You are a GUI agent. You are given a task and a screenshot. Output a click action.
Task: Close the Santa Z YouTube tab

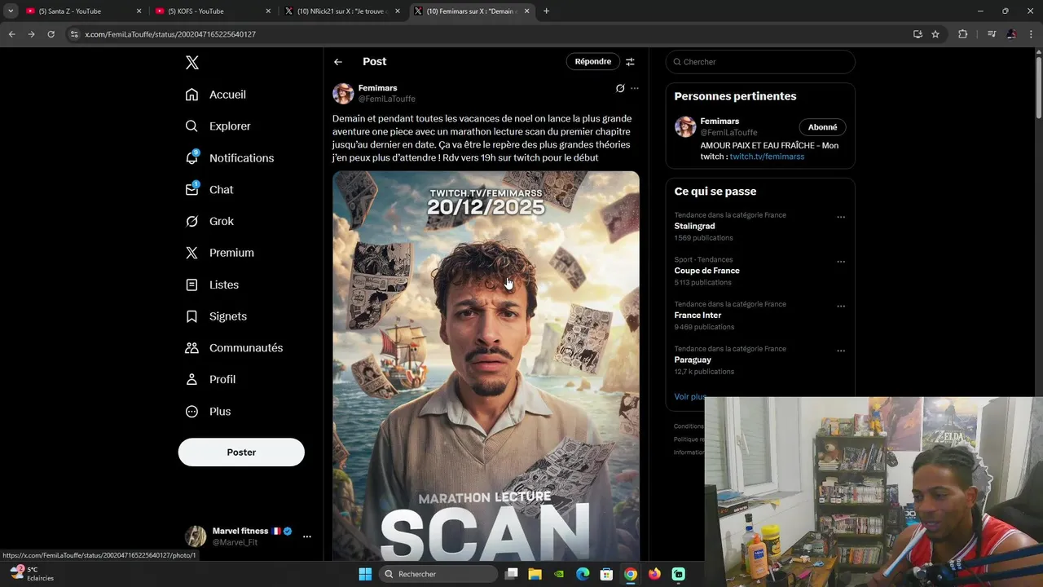coord(139,11)
